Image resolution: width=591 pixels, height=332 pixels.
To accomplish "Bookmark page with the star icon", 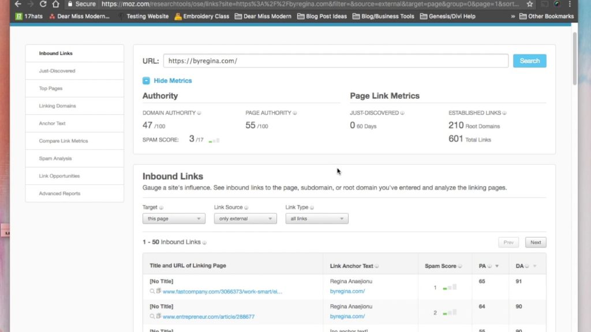I will [530, 4].
